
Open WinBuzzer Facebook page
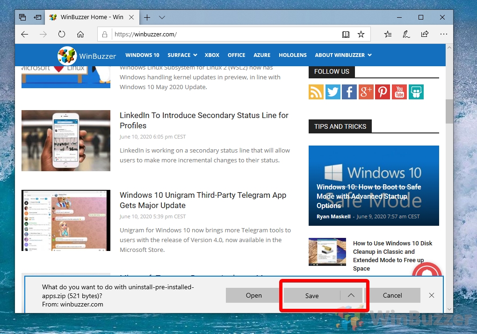(x=349, y=92)
